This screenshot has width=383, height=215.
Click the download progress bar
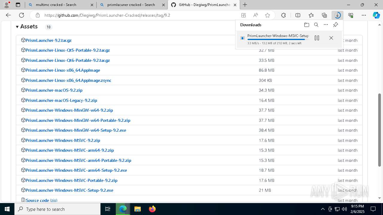pyautogui.click(x=279, y=39)
